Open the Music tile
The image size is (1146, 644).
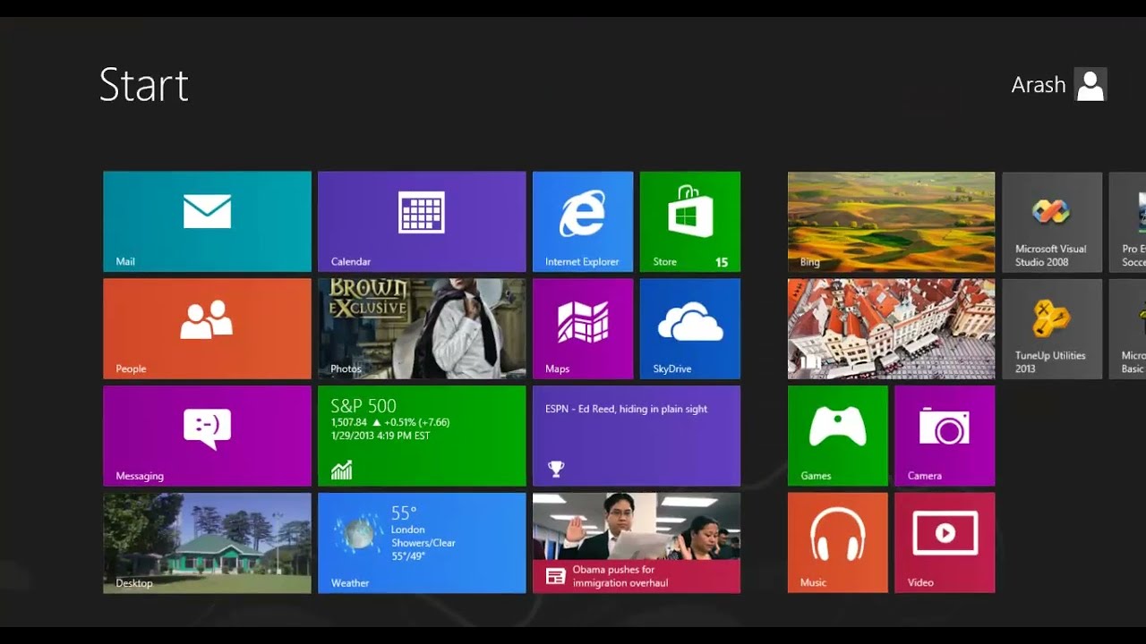(x=838, y=543)
